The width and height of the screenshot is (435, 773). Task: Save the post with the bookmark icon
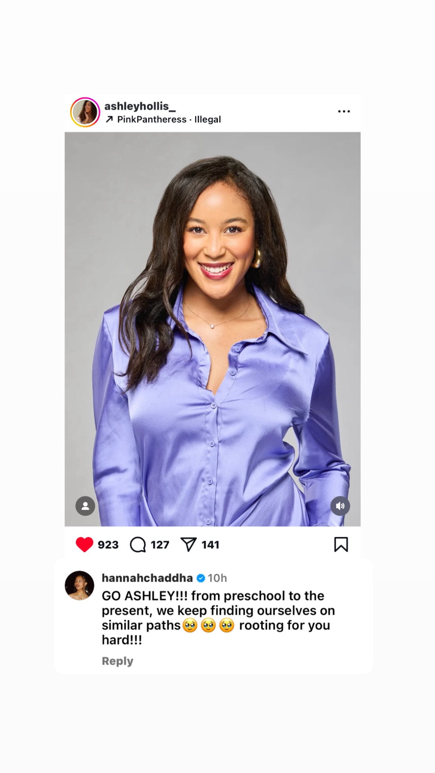coord(341,545)
